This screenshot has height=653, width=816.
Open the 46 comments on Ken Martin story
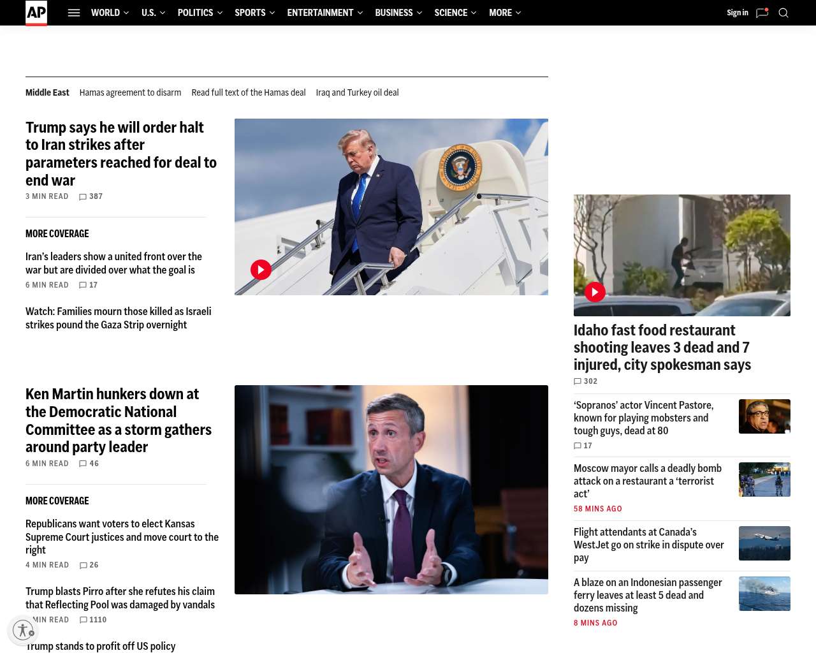click(89, 464)
